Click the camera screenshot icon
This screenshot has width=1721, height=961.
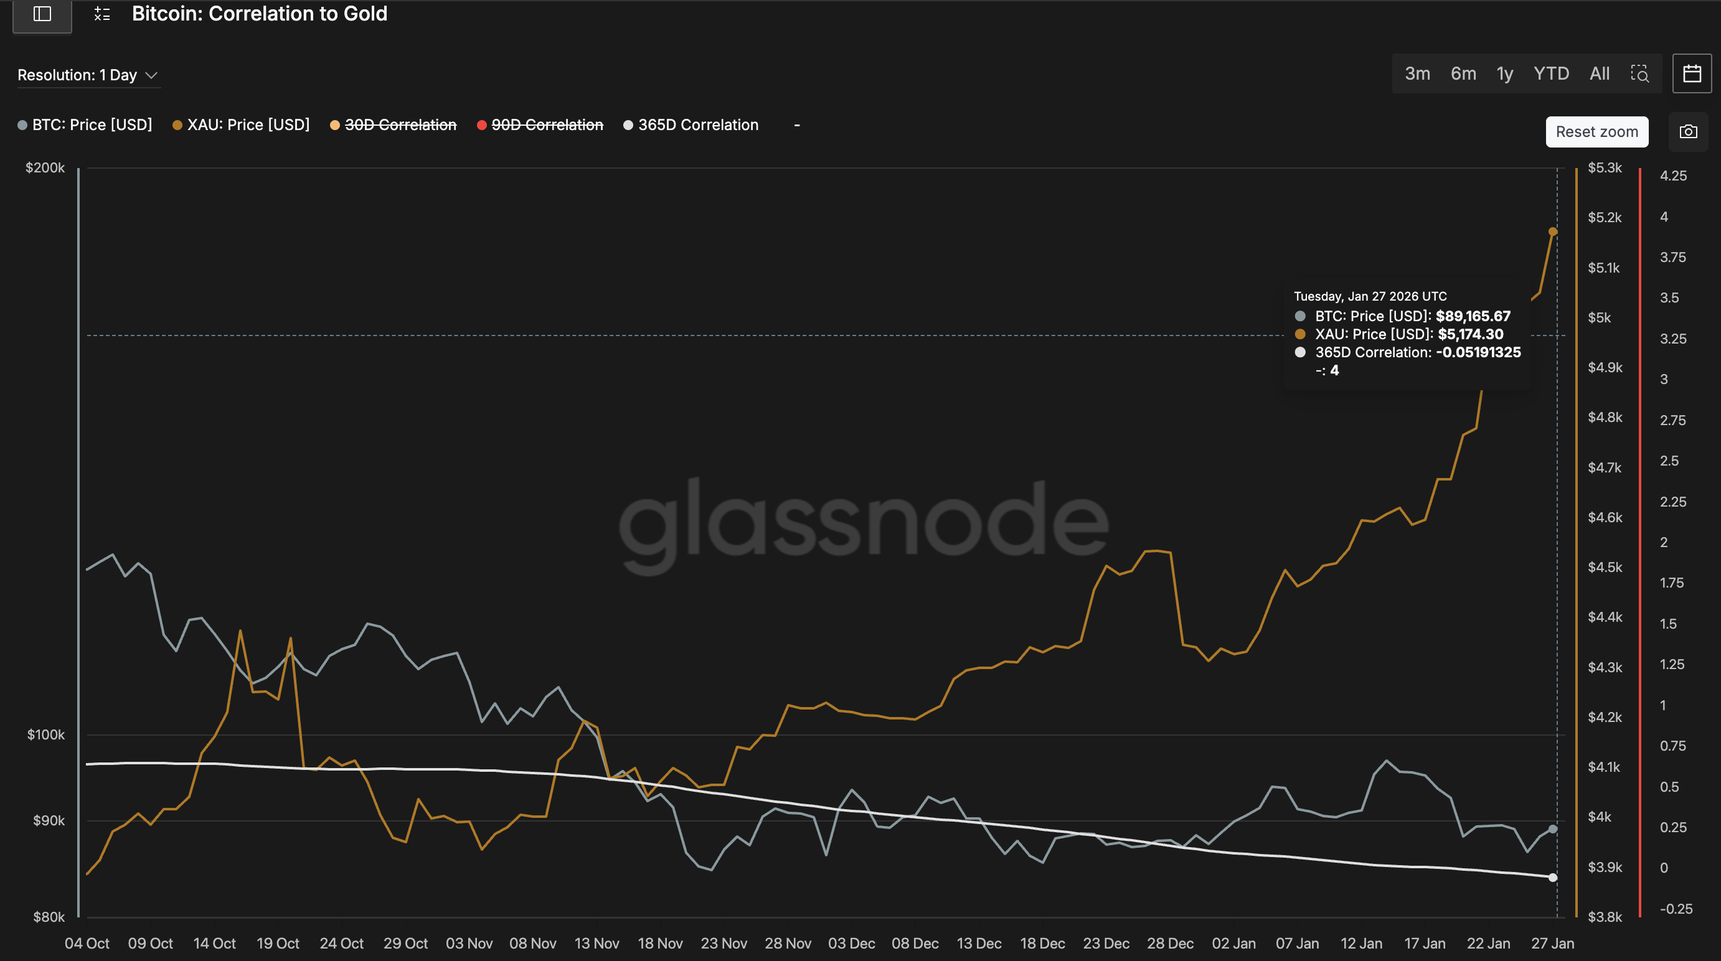coord(1688,131)
